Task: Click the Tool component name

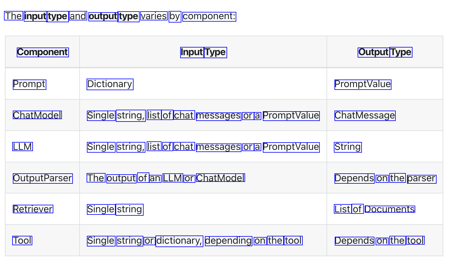Action: click(22, 240)
